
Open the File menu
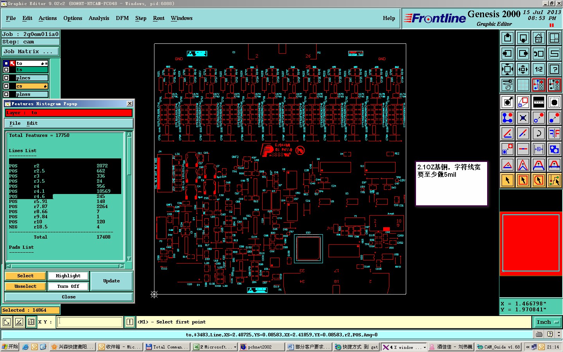point(11,18)
